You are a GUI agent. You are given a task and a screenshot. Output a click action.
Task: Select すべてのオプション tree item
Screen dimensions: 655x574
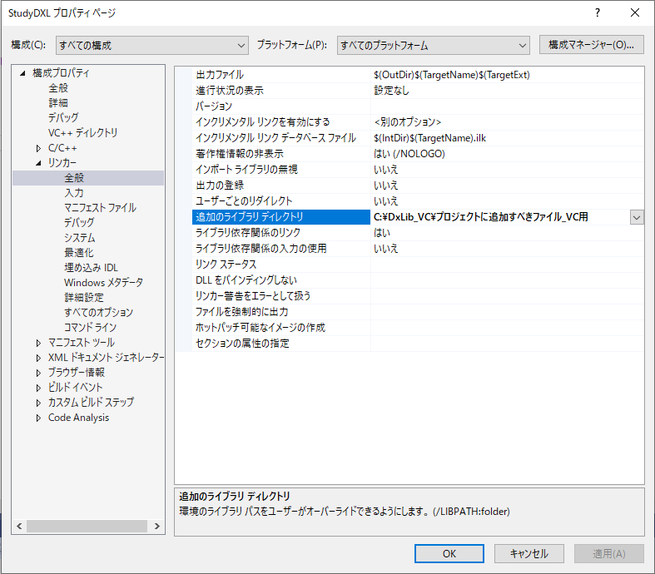click(98, 313)
